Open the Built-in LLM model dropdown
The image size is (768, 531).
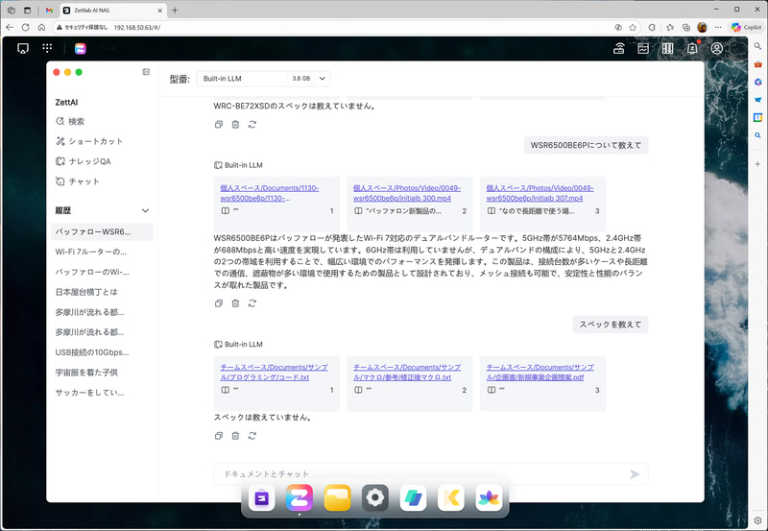tap(263, 79)
